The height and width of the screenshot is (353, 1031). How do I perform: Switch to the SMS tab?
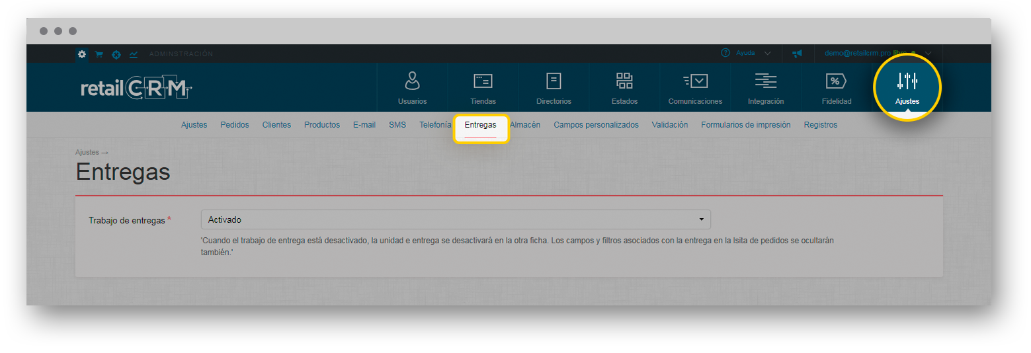(x=397, y=125)
